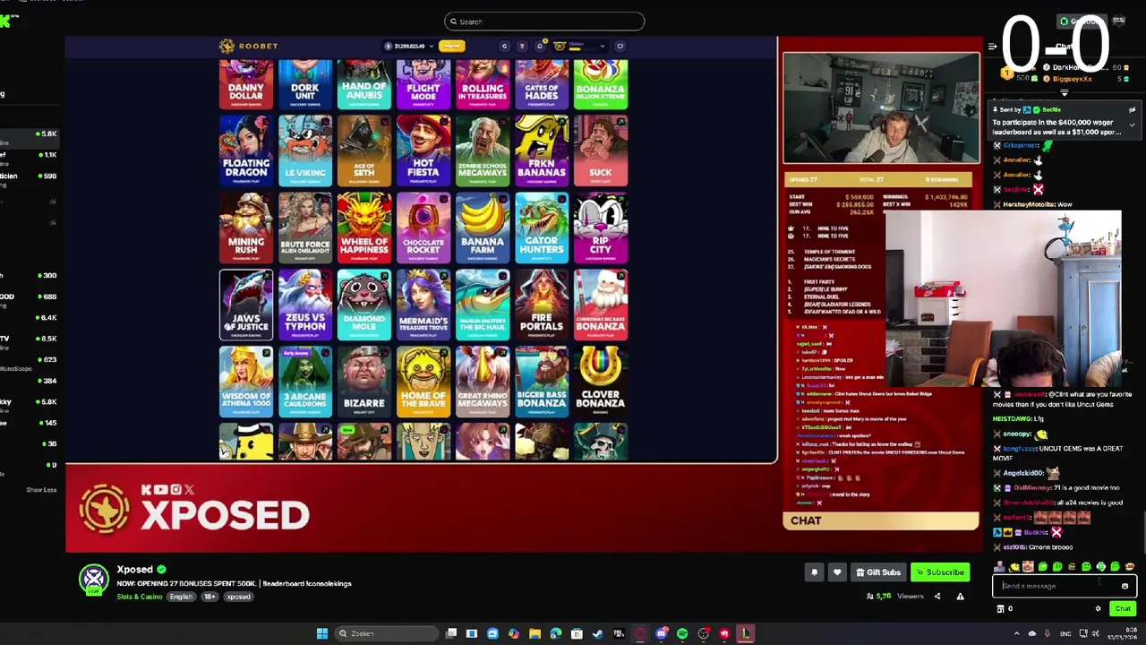Image resolution: width=1146 pixels, height=645 pixels.
Task: Open the Floating Dragon game tile
Action: (246, 150)
